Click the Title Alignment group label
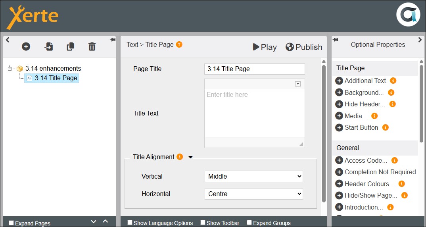This screenshot has height=227, width=426. (x=154, y=157)
